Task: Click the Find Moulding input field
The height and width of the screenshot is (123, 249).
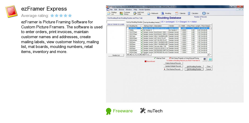Action: tap(115, 22)
